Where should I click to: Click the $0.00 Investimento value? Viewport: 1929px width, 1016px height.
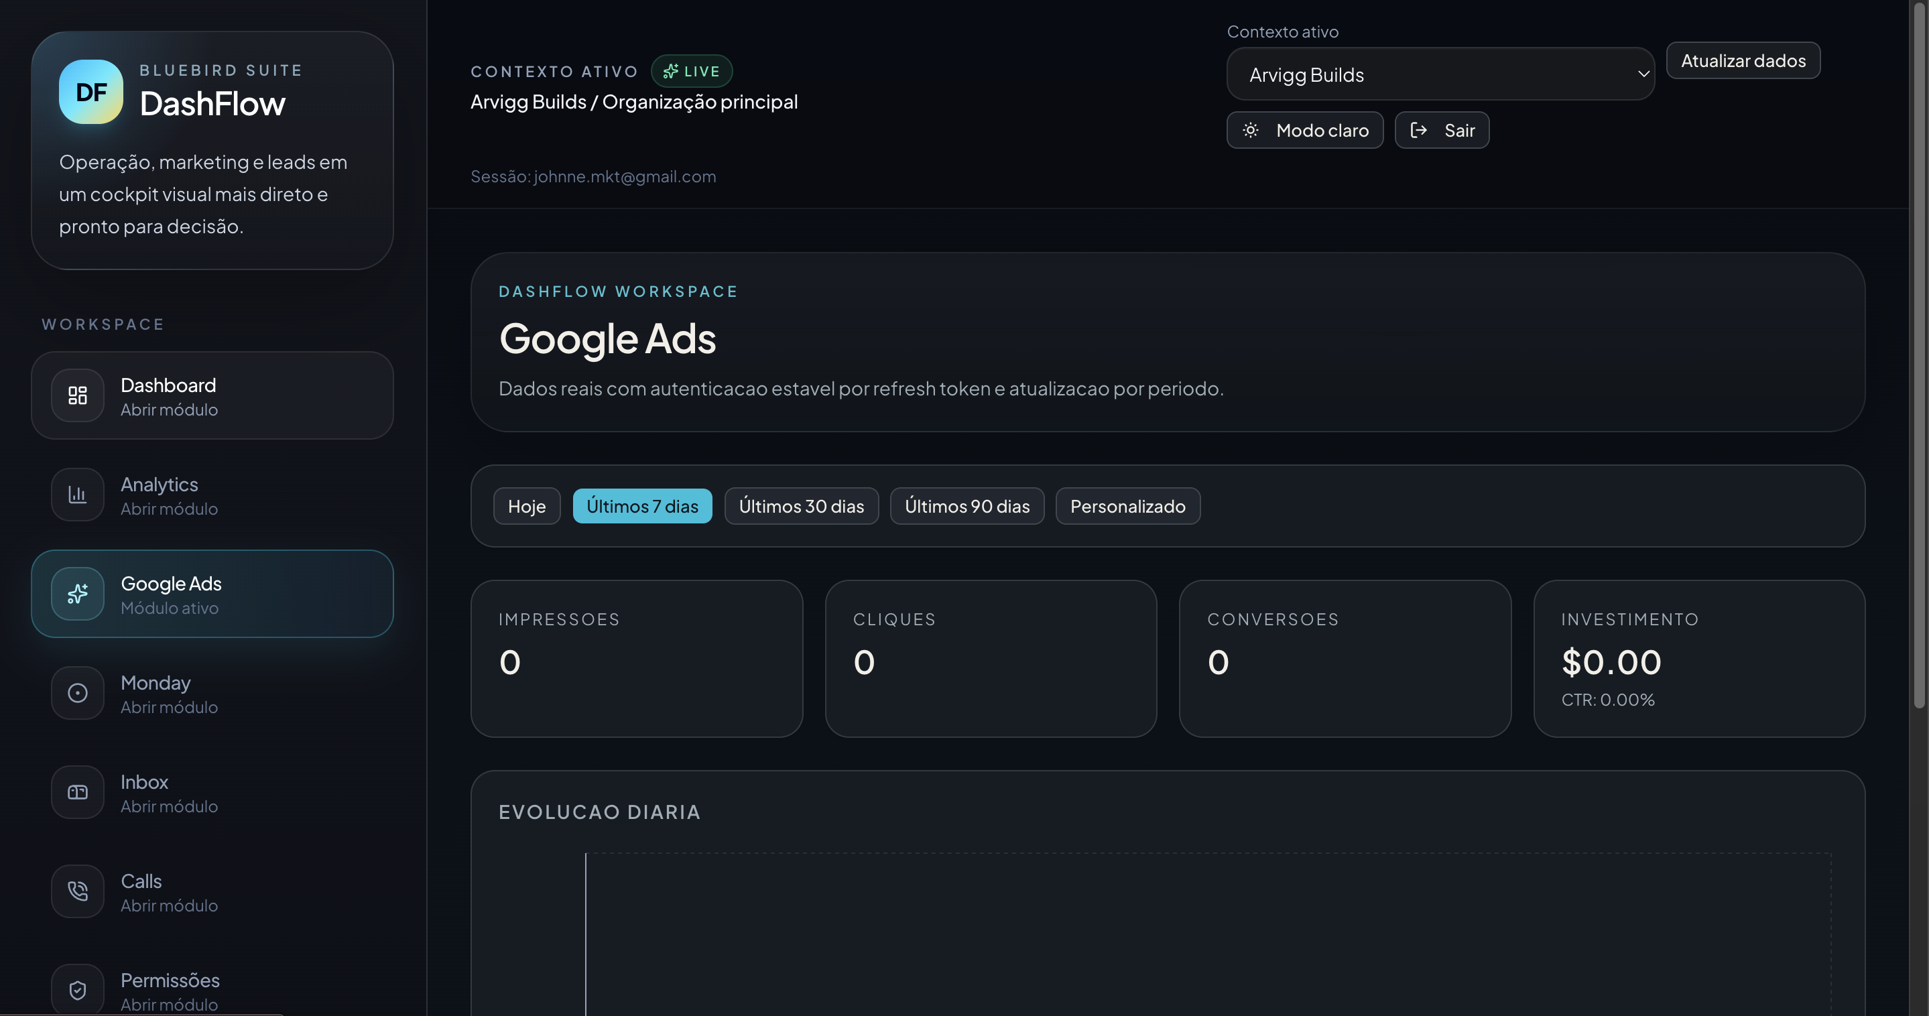(x=1611, y=662)
